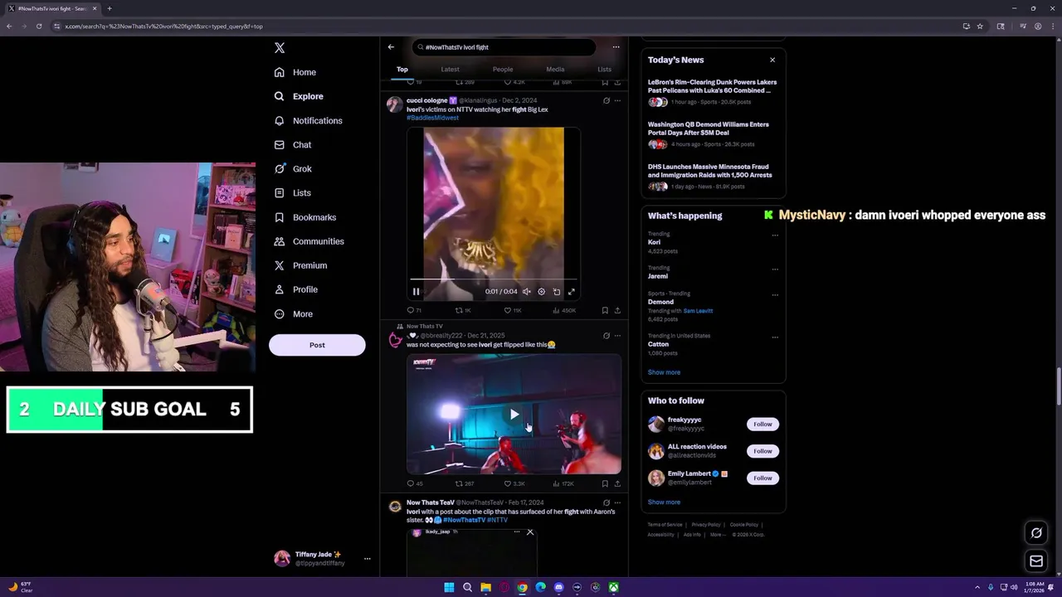View analytics of the 450K views post

[x=565, y=310]
